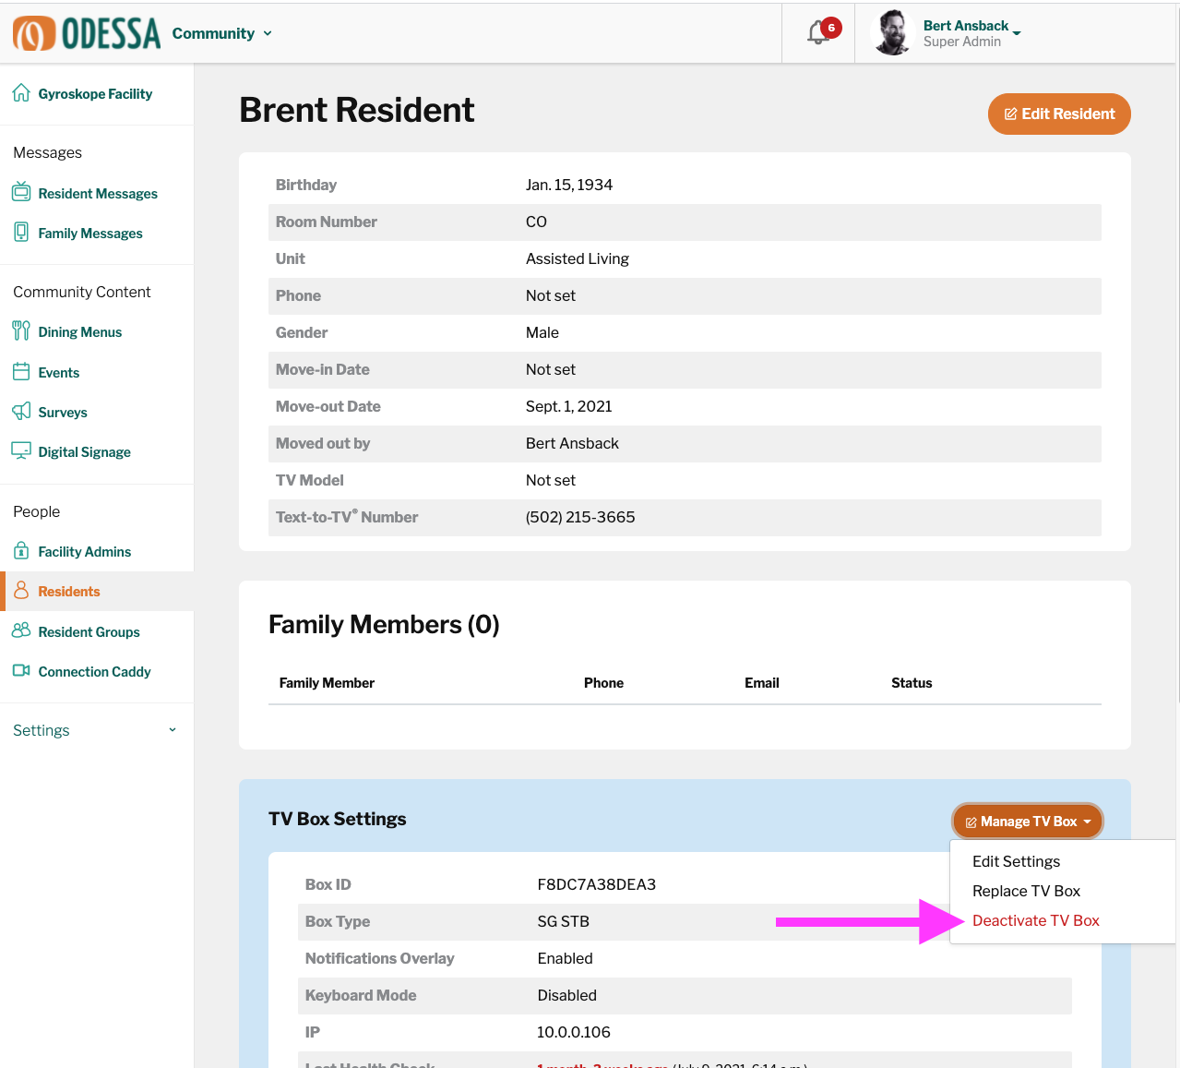This screenshot has height=1068, width=1180.
Task: Open the Events page link
Action: tap(59, 372)
